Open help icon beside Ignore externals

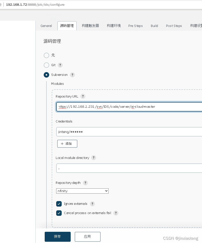92,204
